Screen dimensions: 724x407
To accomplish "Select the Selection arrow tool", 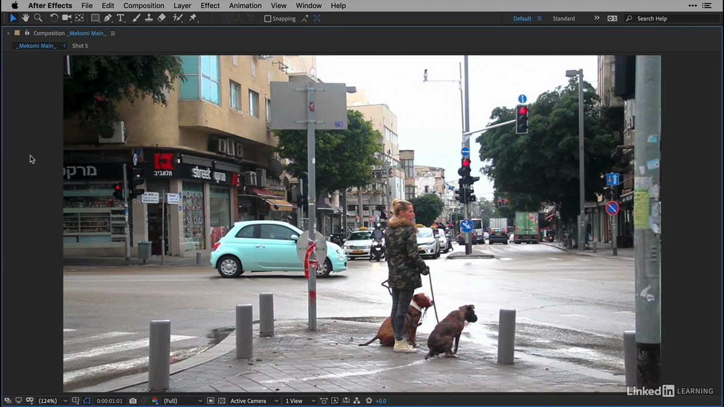I will 13,18.
